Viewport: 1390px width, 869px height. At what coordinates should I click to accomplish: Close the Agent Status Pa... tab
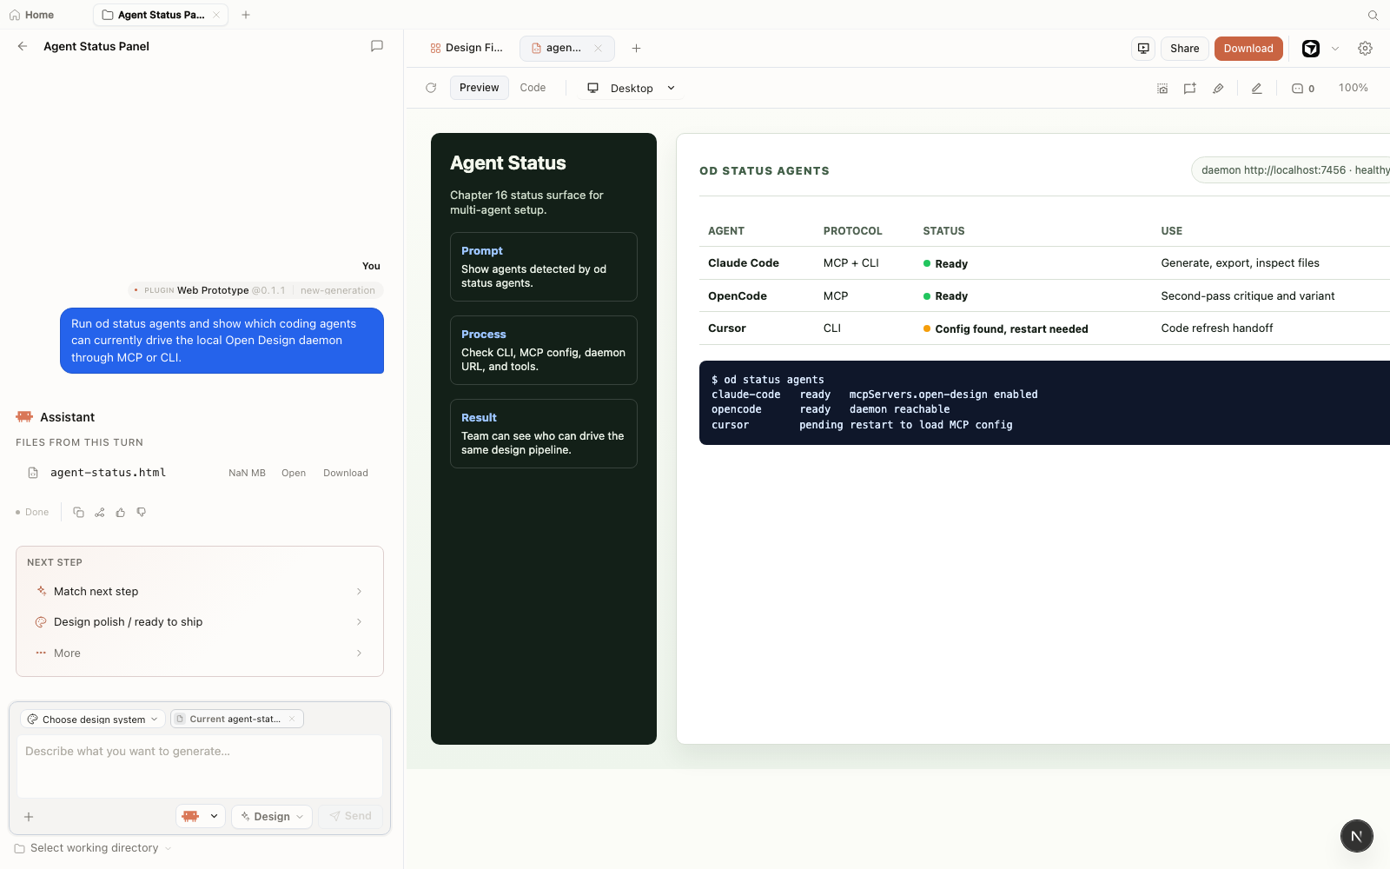[216, 15]
